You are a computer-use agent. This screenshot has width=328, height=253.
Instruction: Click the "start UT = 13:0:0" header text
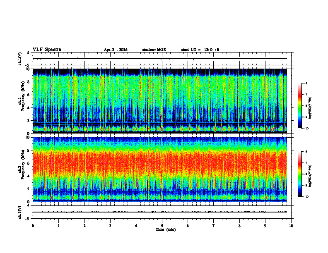[200, 50]
